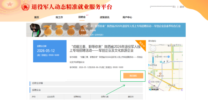The width and height of the screenshot is (208, 100).
Task: Open the 首页 navigation tab
Action: [37, 17]
